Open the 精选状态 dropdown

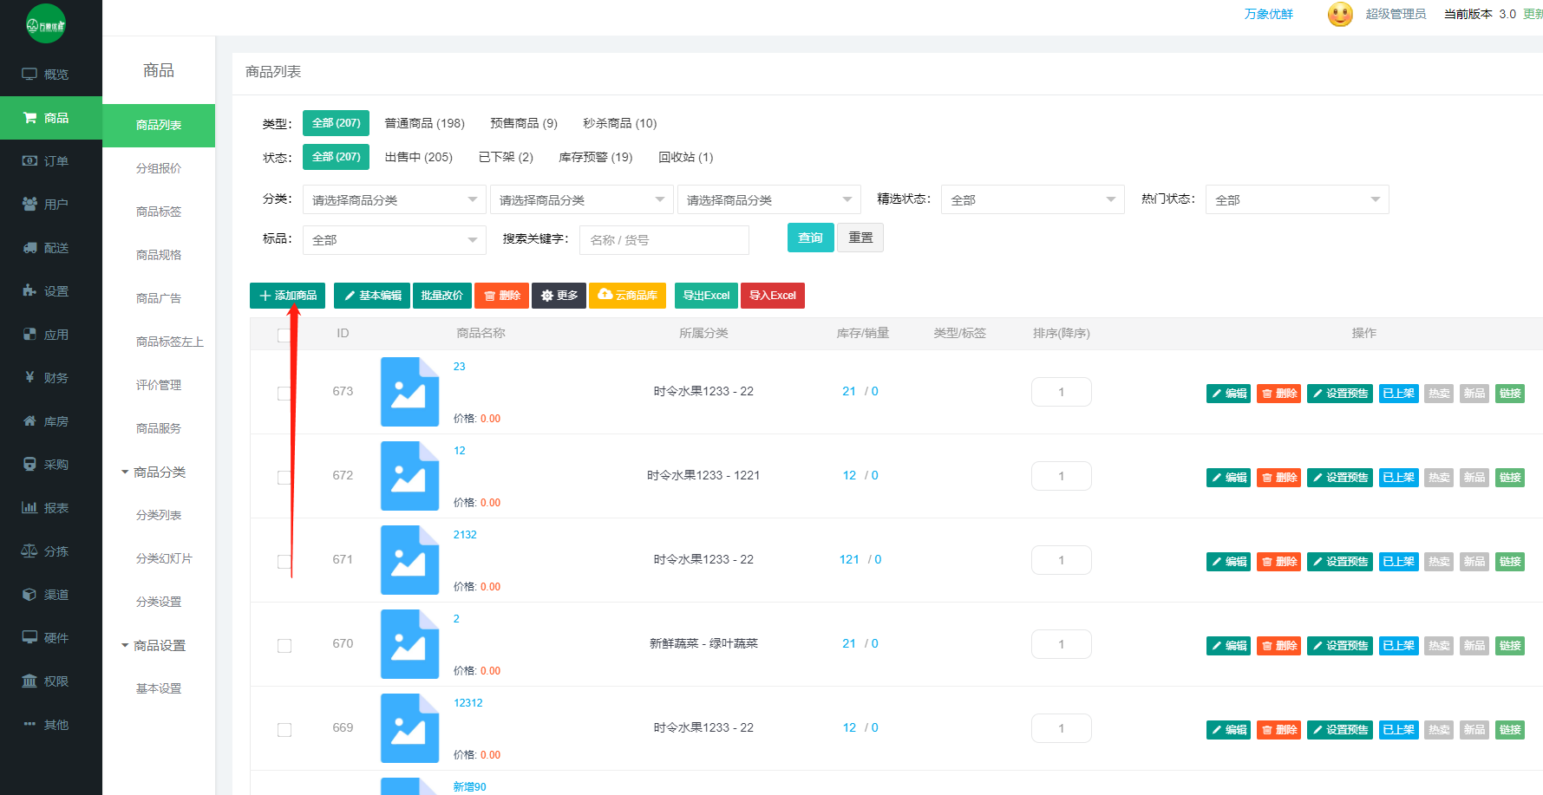[1032, 200]
